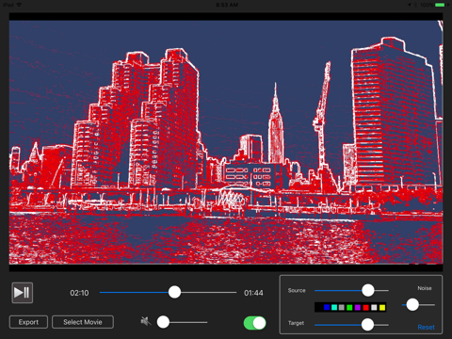Viewport: 452px width, 339px height.
Task: Click the Noise label
Action: click(x=425, y=288)
